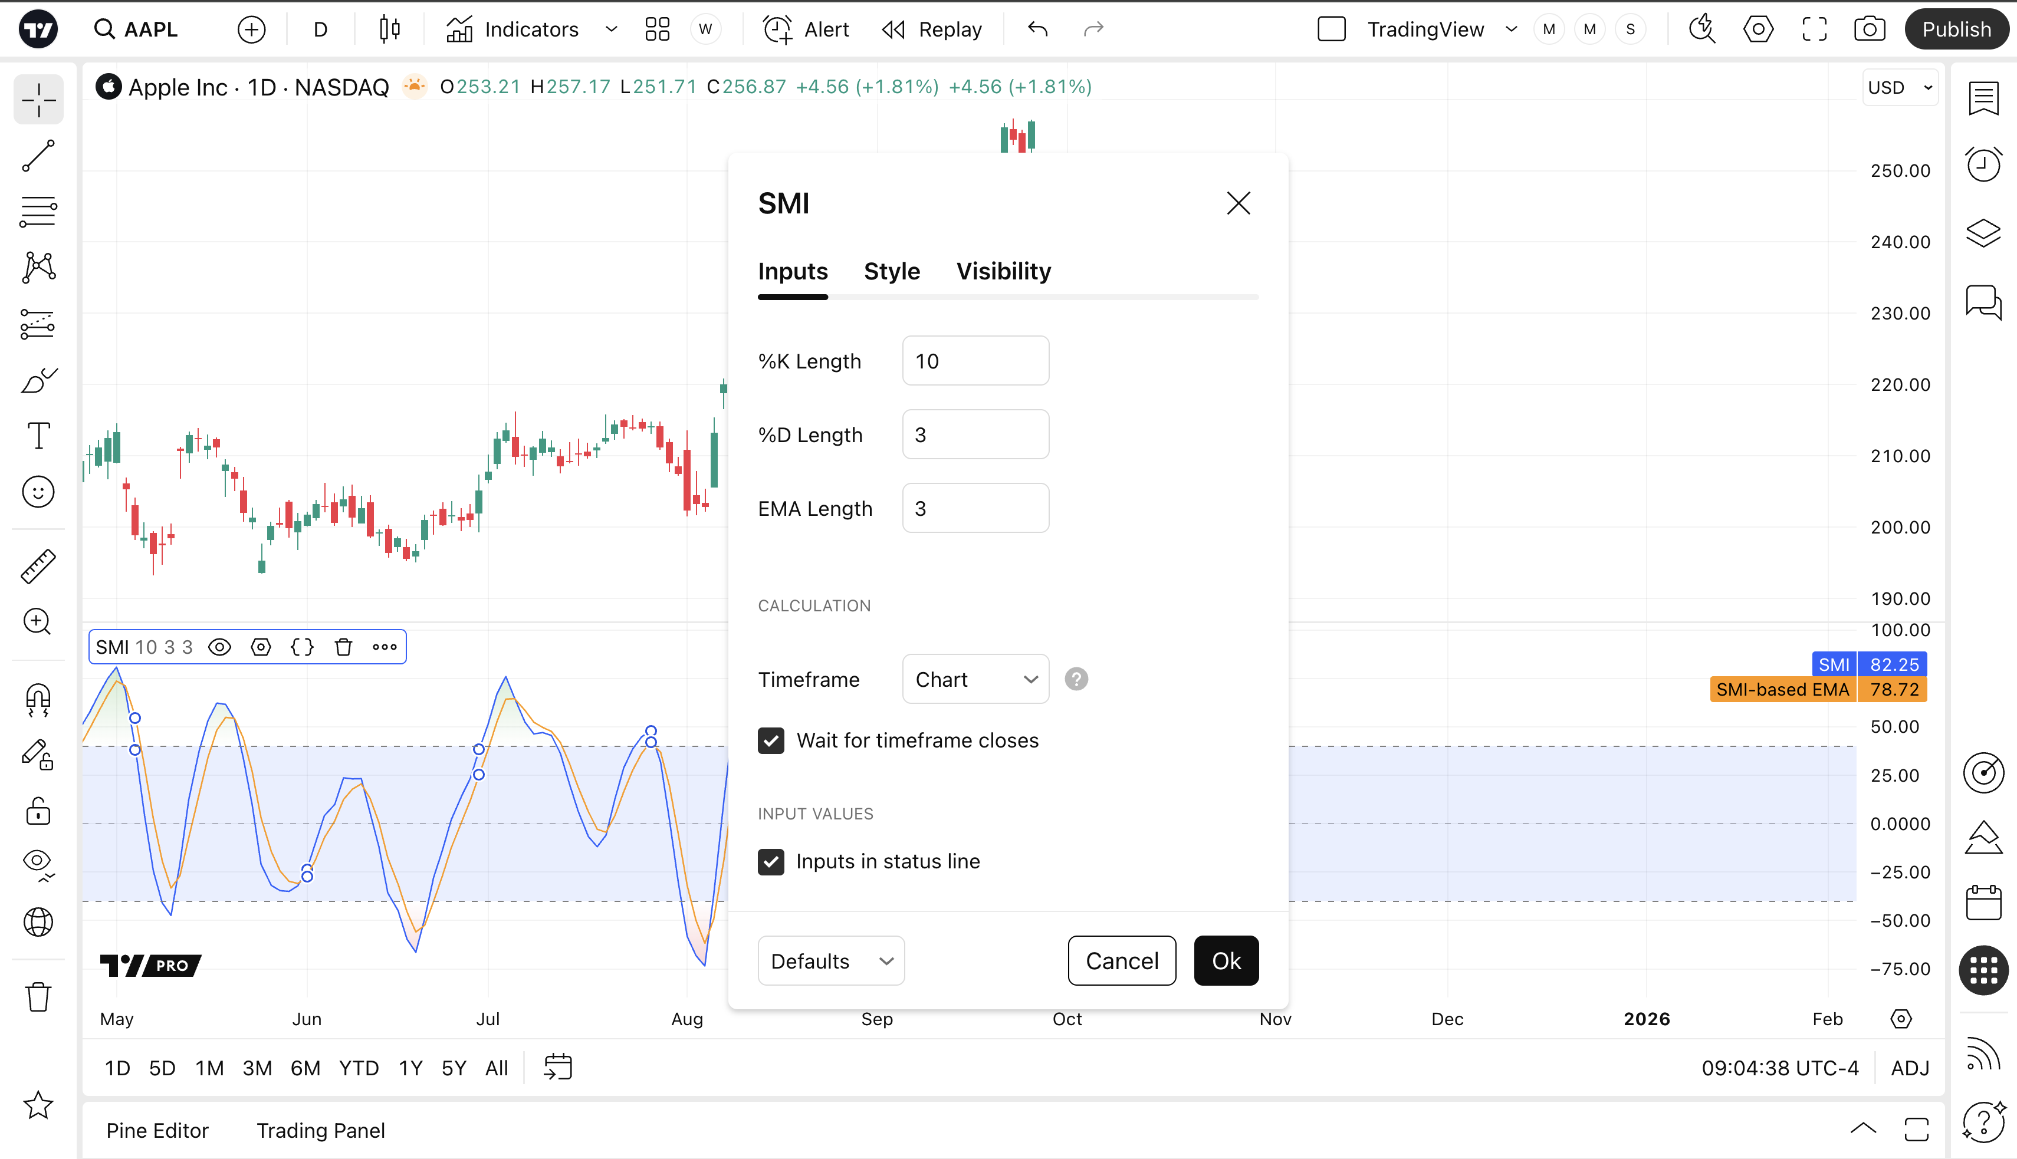Disable Inputs in status line checkbox
The image size is (2017, 1159).
771,861
